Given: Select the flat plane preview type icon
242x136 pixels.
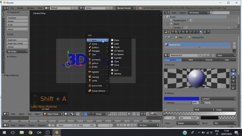Looking at the screenshot, I should click(x=233, y=70).
